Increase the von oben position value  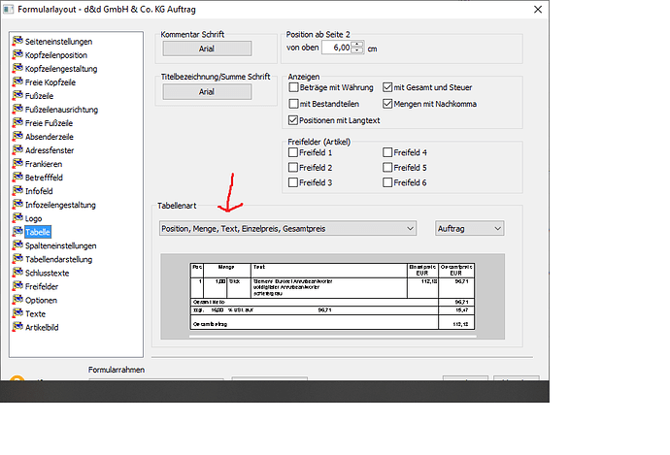click(x=357, y=45)
